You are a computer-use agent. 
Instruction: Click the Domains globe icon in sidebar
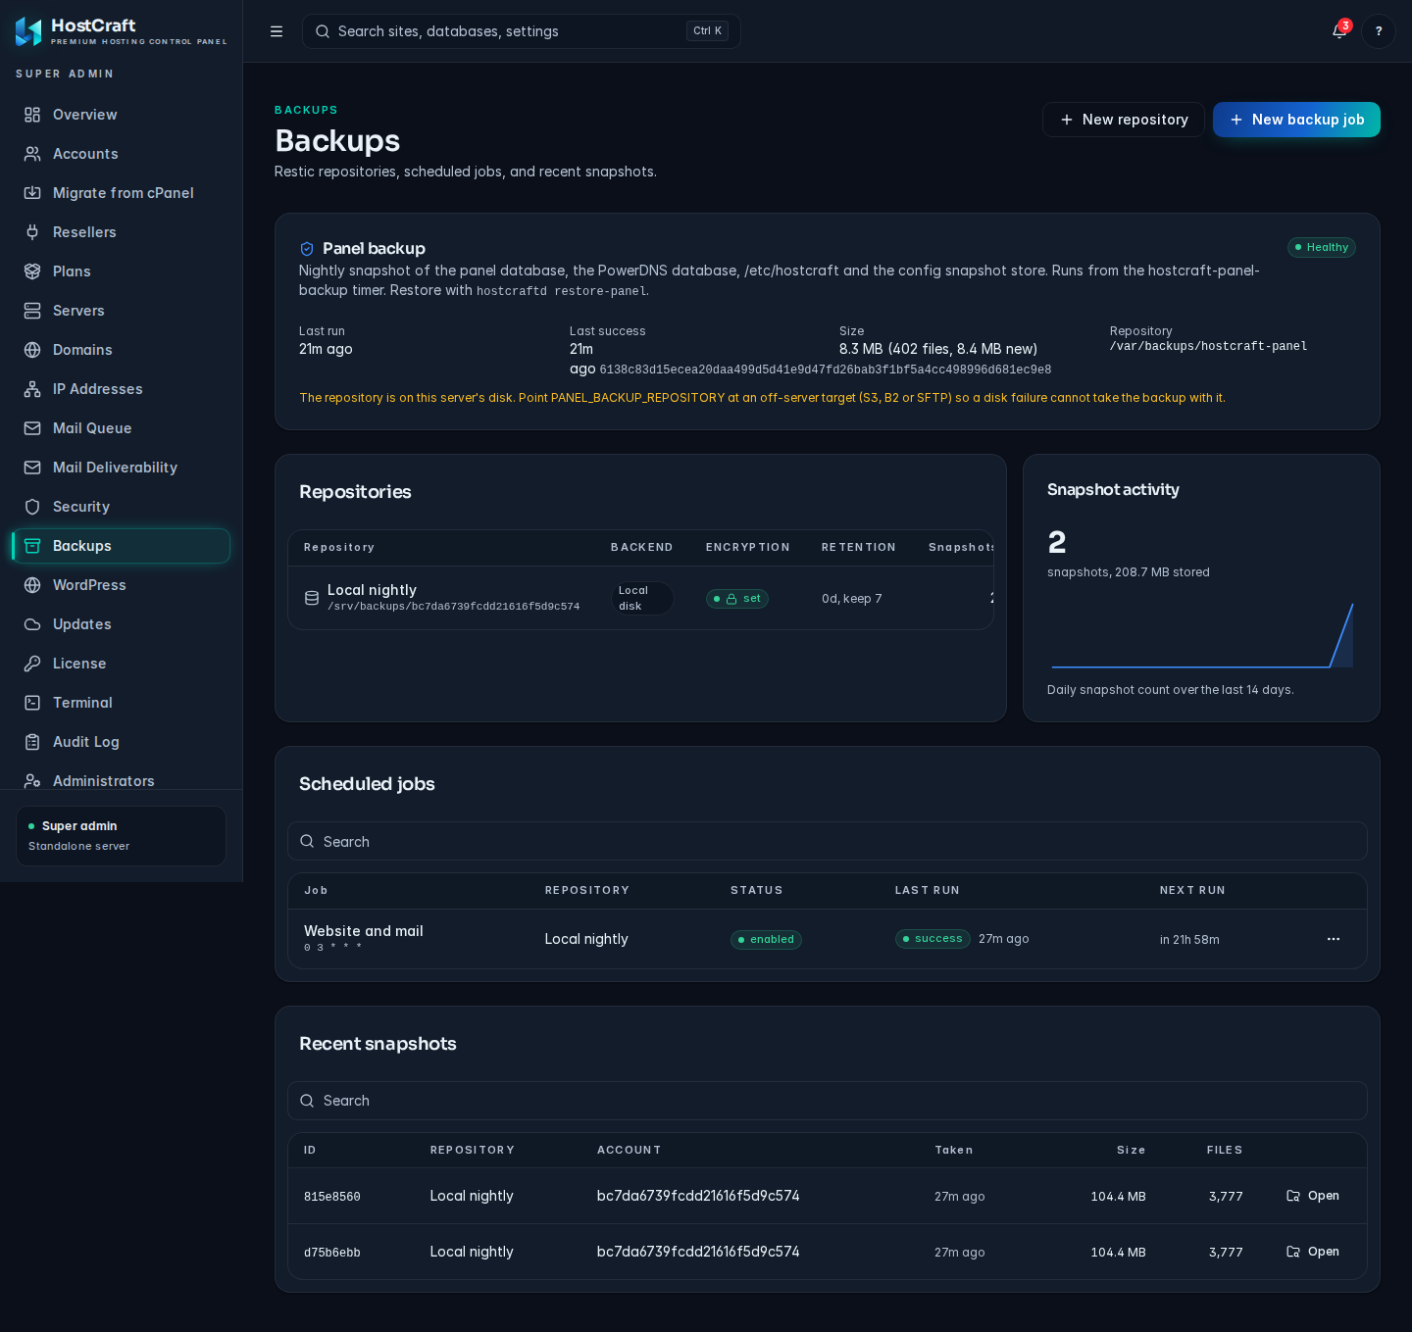coord(32,350)
